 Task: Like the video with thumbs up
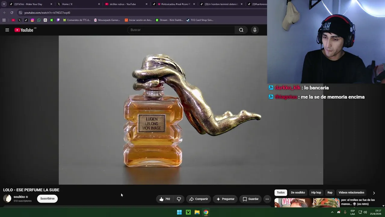pos(165,199)
